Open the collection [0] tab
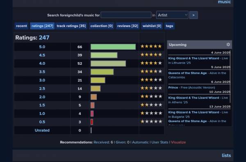 pyautogui.click(x=102, y=26)
